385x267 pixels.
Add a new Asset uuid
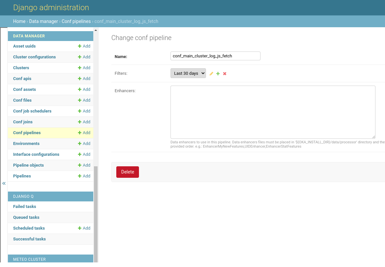84,46
